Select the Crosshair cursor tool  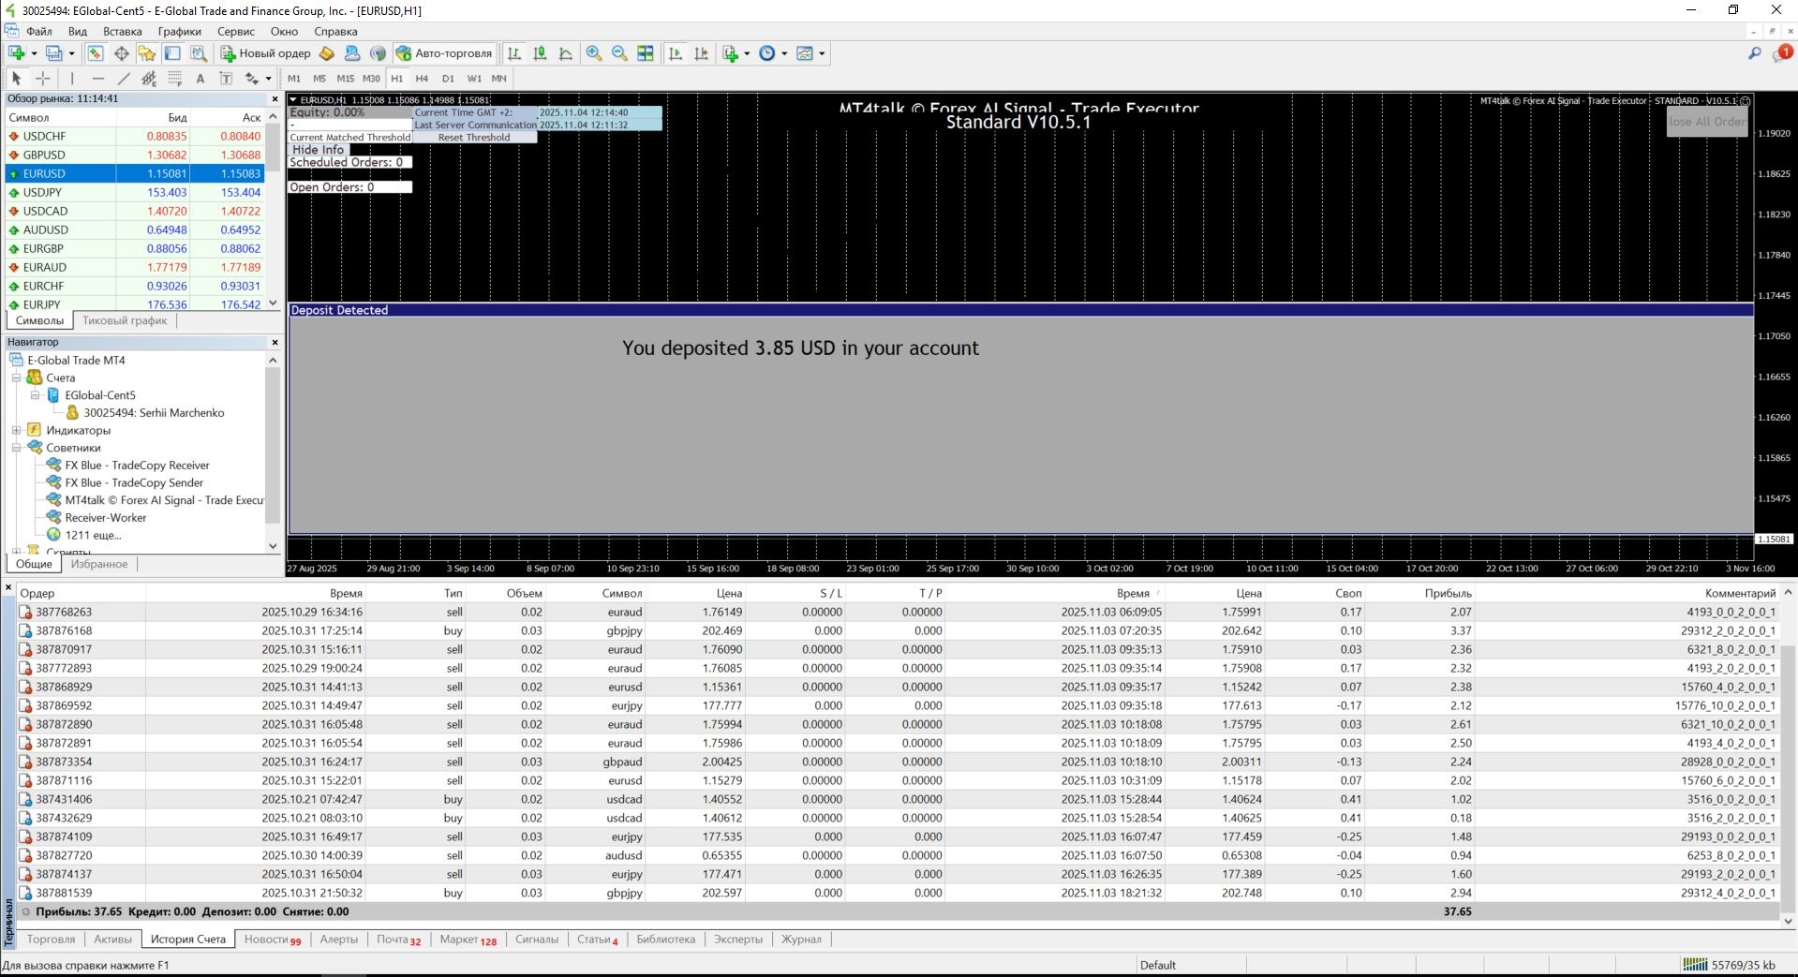tap(43, 79)
